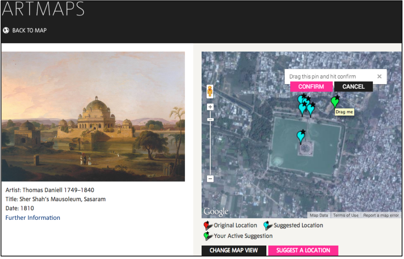
Task: Go back via BACK TO MAP link
Action: click(30, 30)
